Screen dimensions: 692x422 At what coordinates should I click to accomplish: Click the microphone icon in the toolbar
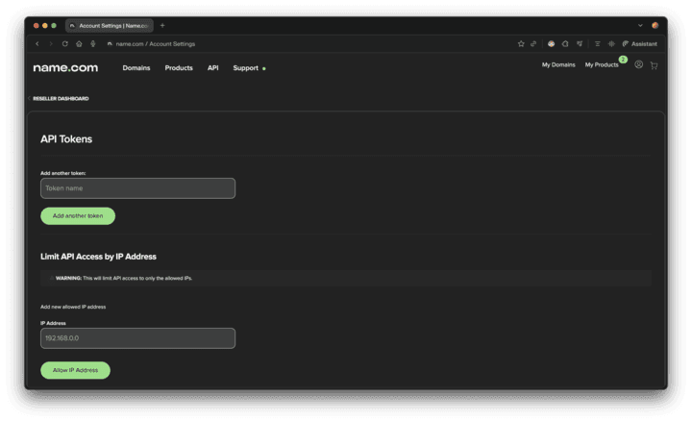(x=92, y=43)
